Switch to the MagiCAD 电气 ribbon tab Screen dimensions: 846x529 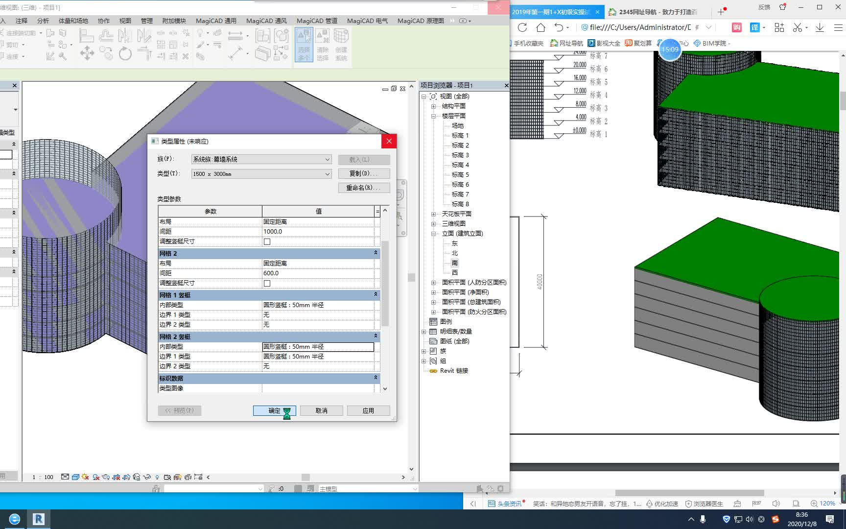point(367,21)
